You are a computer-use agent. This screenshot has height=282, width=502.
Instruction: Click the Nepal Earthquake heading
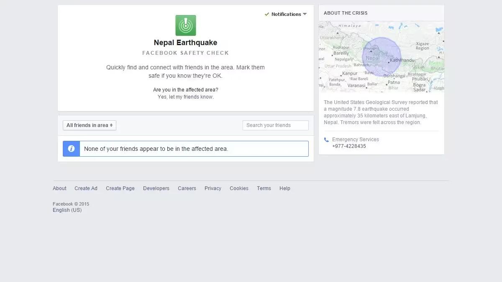(x=185, y=43)
